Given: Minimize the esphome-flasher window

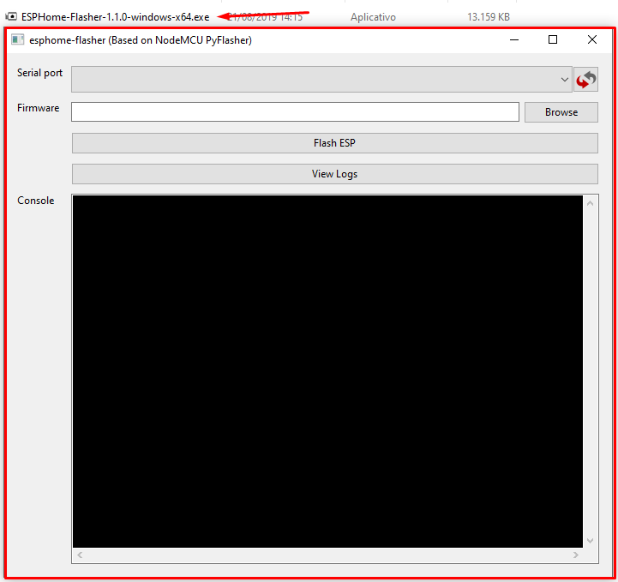Looking at the screenshot, I should 514,39.
